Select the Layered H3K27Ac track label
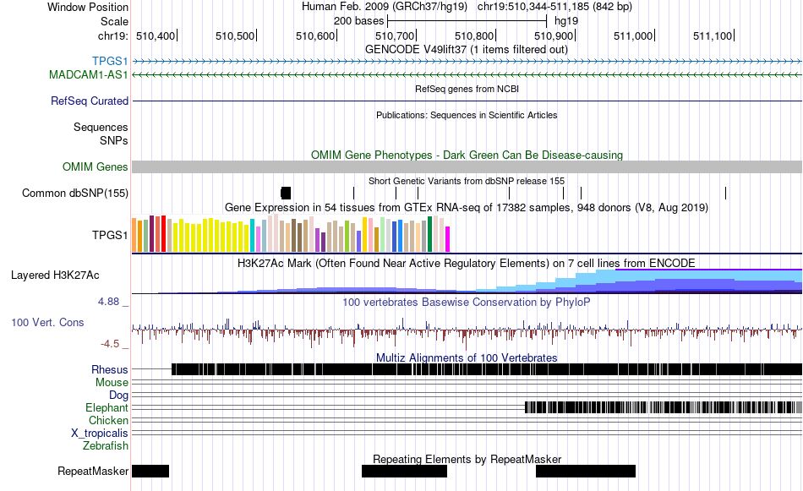Viewport: 803px width, 491px height. pyautogui.click(x=55, y=275)
